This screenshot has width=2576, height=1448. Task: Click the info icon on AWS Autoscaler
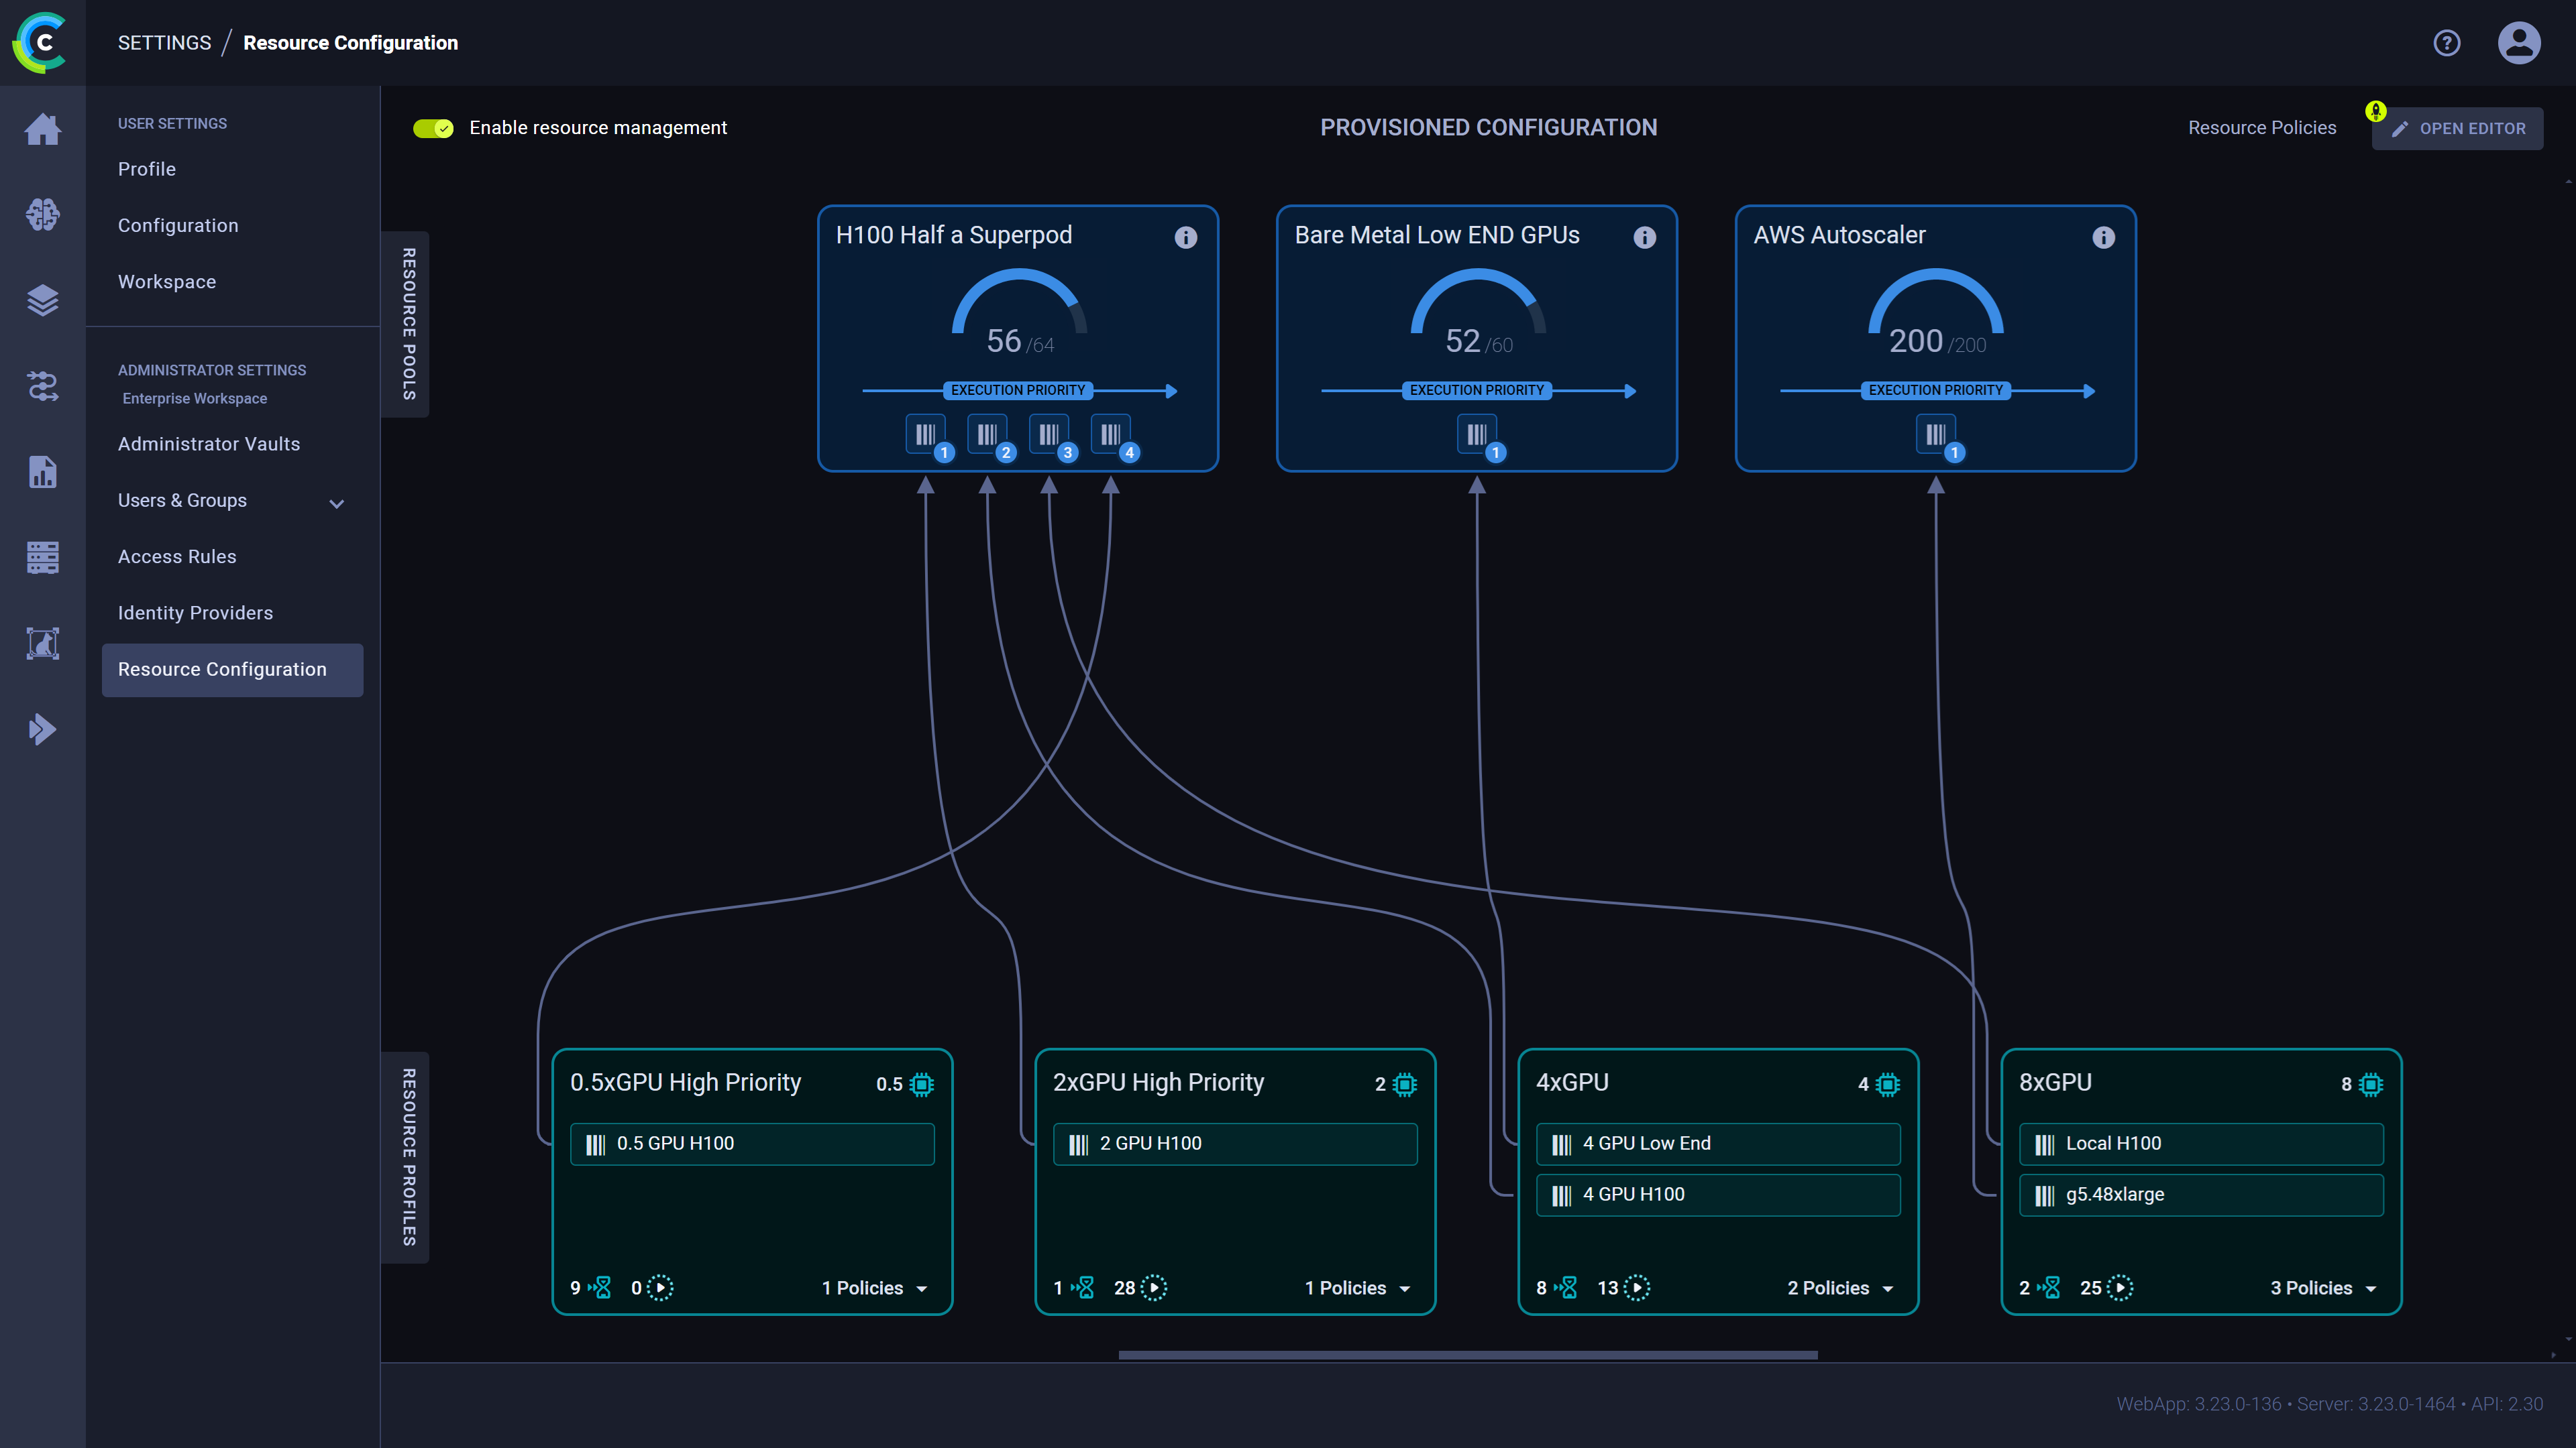click(x=2104, y=237)
